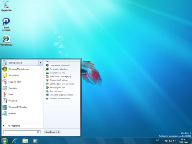This screenshot has height=144, width=192.
Task: Show hidden tray icons arrow
Action: coord(162,141)
